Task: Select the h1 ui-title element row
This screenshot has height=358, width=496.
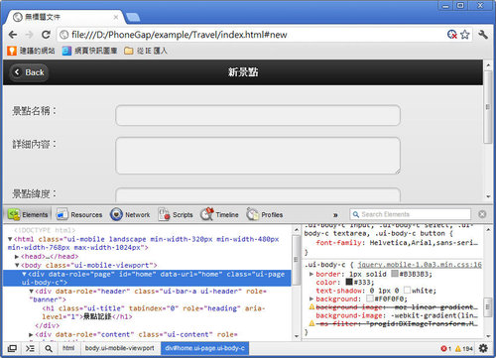Action: 154,312
